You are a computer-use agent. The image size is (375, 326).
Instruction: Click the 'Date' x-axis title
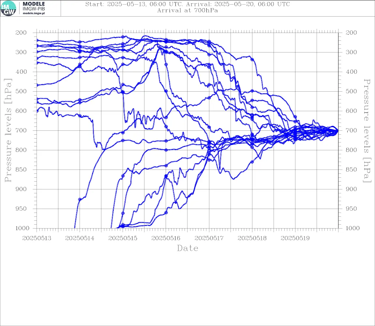(x=187, y=248)
